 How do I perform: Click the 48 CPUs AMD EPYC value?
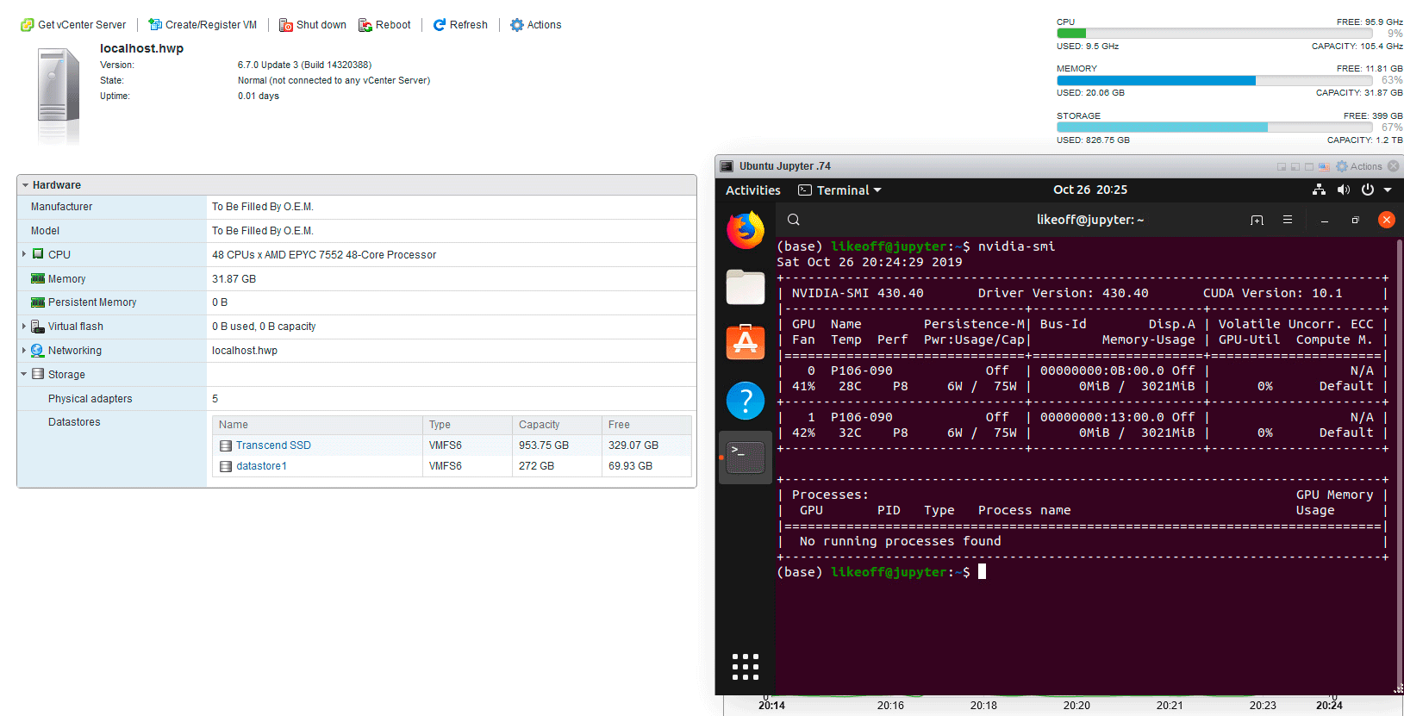coord(324,255)
